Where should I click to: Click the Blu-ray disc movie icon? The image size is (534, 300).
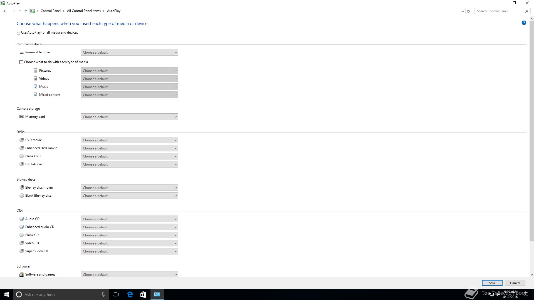(22, 187)
